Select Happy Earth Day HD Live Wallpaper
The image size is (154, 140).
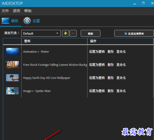[x=47, y=78]
